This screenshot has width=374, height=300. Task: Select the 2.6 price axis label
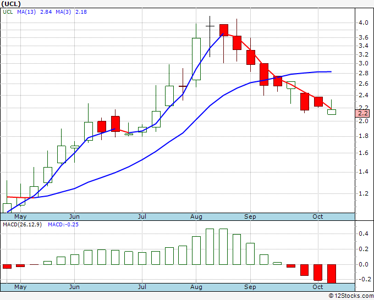(364, 84)
